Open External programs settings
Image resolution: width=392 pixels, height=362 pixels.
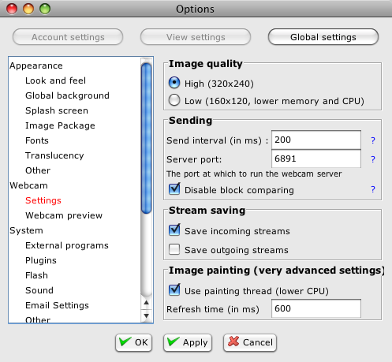point(67,245)
